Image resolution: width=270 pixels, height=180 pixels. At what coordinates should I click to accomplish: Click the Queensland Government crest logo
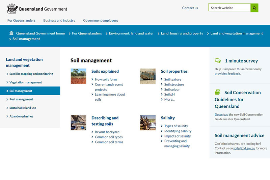(x=12, y=8)
